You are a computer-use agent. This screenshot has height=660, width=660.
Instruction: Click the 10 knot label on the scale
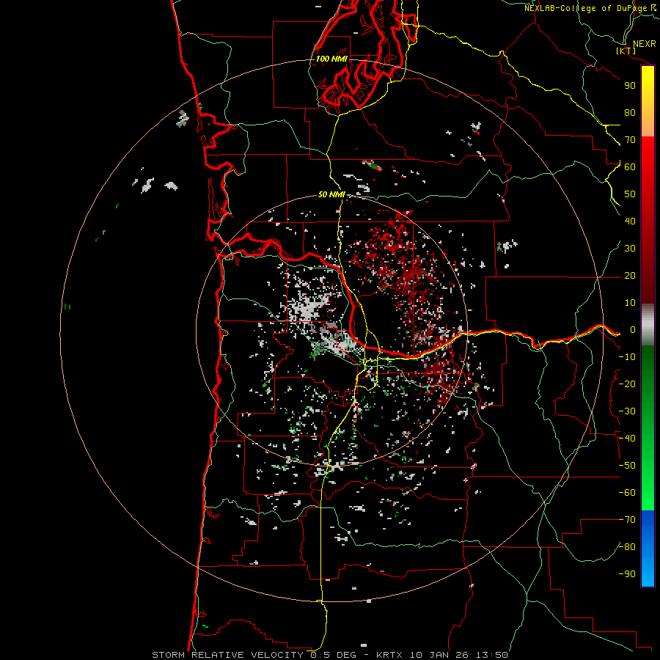click(x=630, y=303)
